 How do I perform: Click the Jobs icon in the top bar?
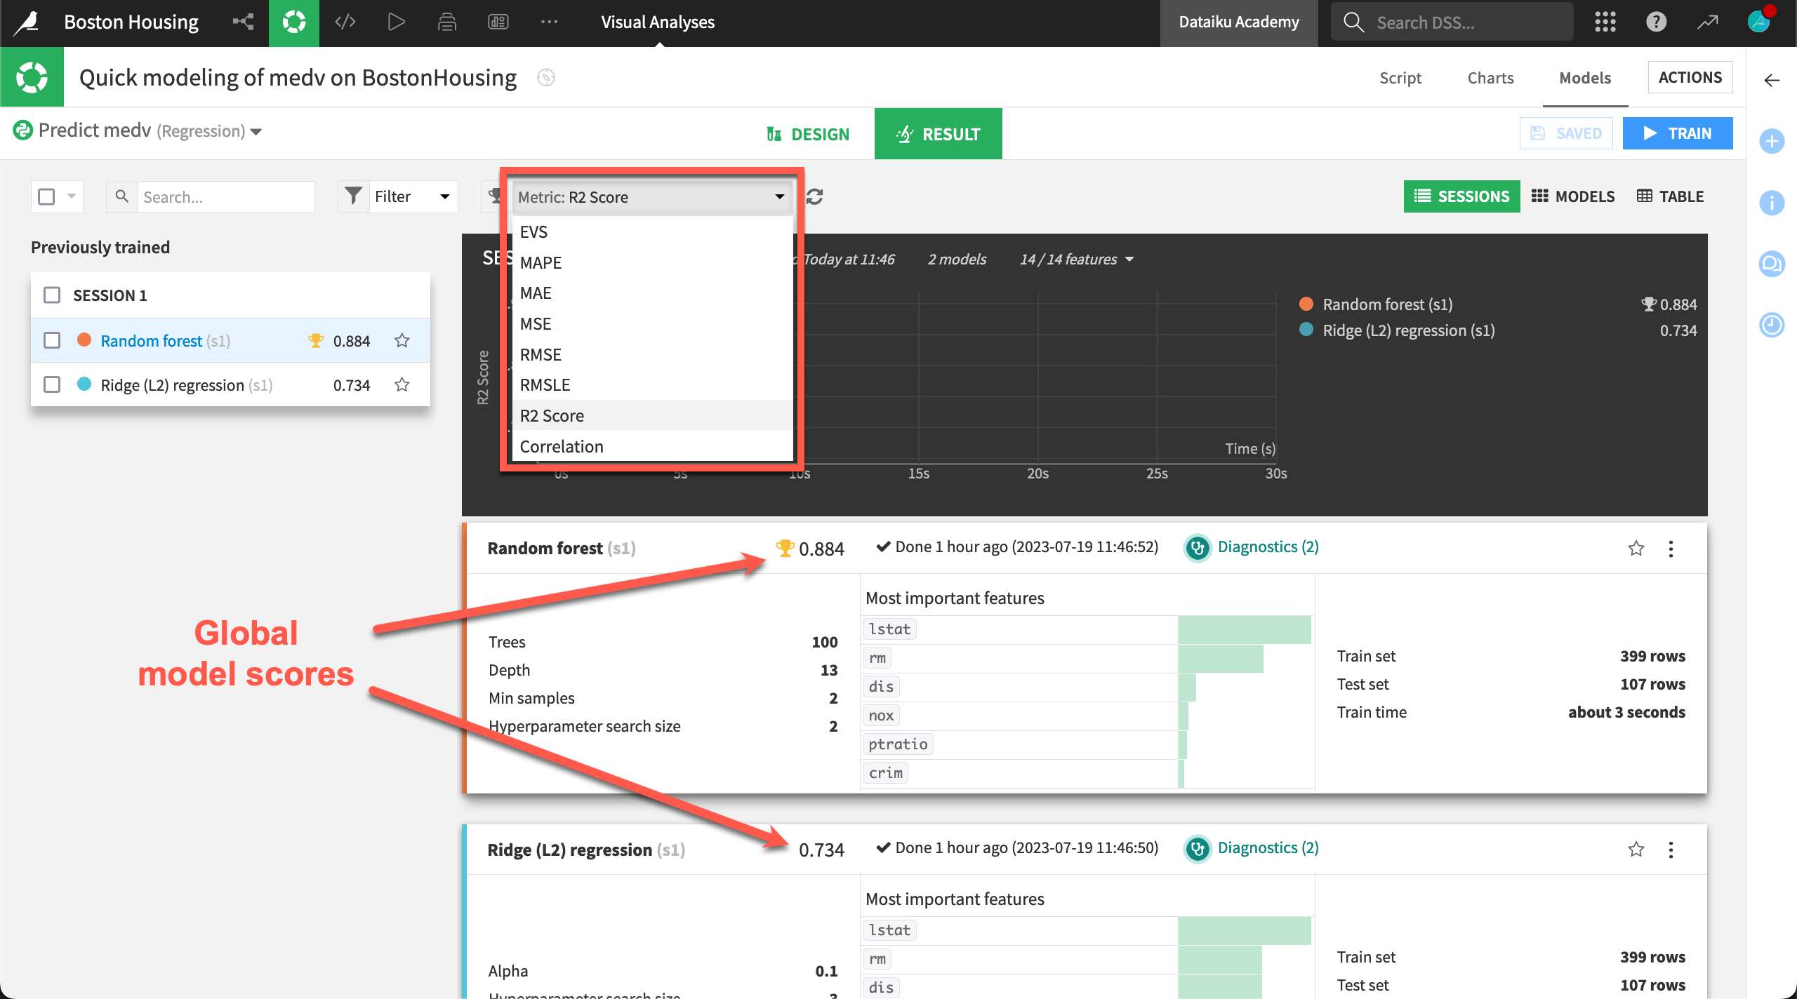pos(395,22)
